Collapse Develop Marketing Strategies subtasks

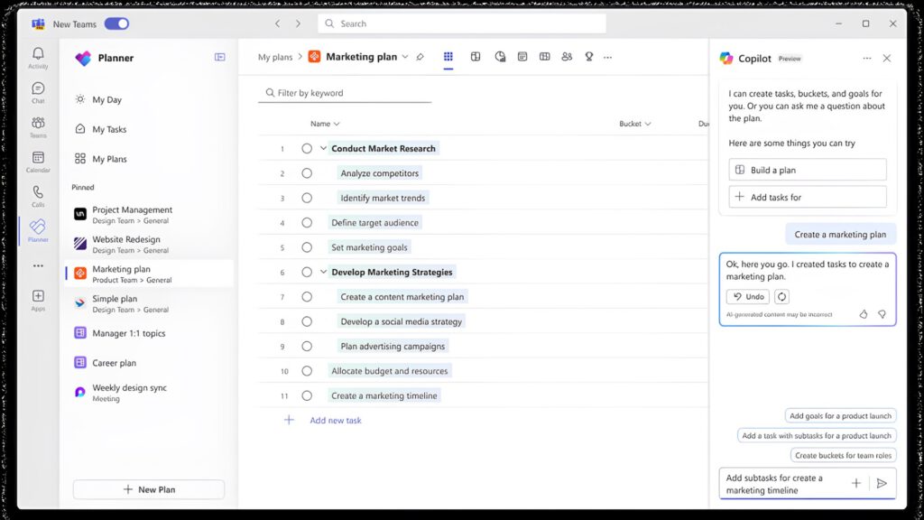(323, 272)
